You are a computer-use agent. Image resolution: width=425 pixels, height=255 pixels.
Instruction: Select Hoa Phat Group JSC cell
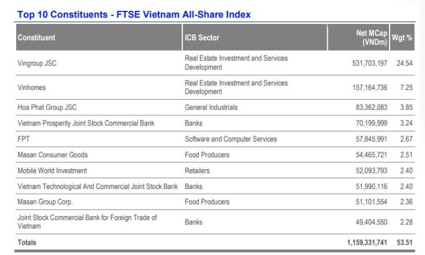pos(47,107)
